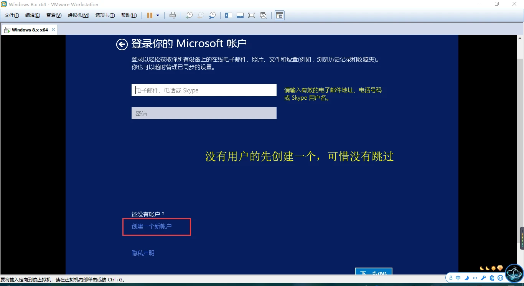
Task: Take a snapshot of this virtual machine
Action: 189,15
